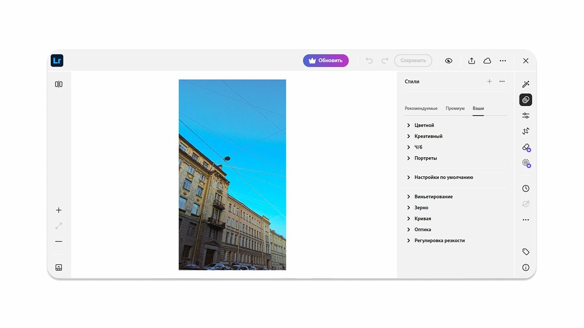Toggle the filmstrip at bottom left
Viewport: 584px width, 328px height.
(59, 267)
